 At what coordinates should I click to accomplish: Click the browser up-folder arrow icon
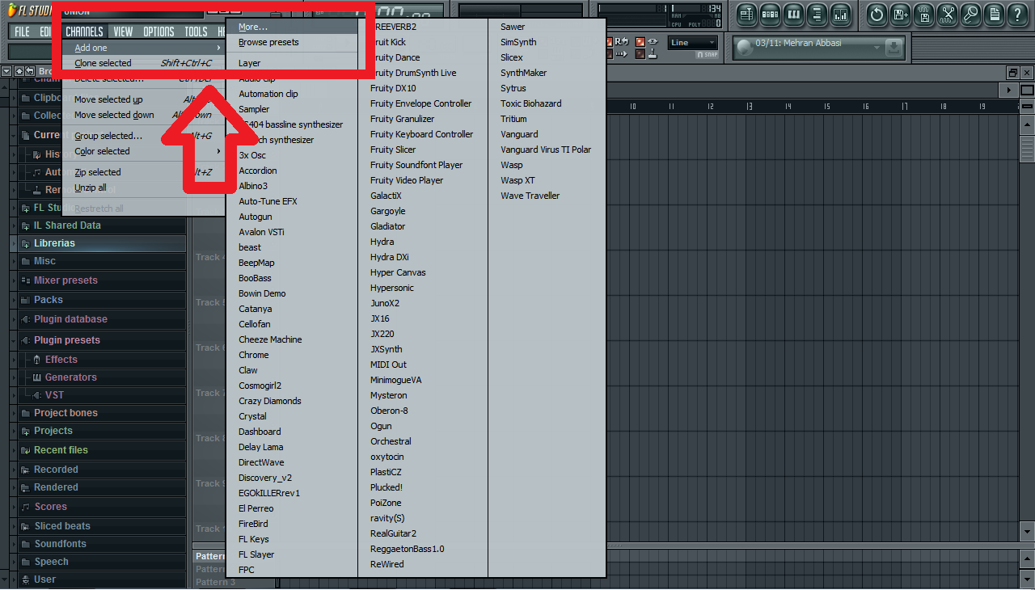click(x=19, y=72)
